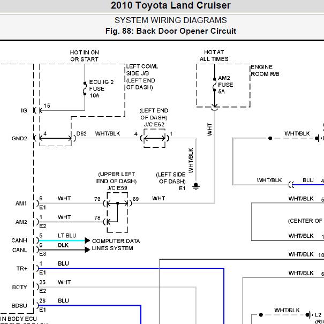Click pin number '78' at J/C E59
This screenshot has width=324, height=324.
pos(97,217)
